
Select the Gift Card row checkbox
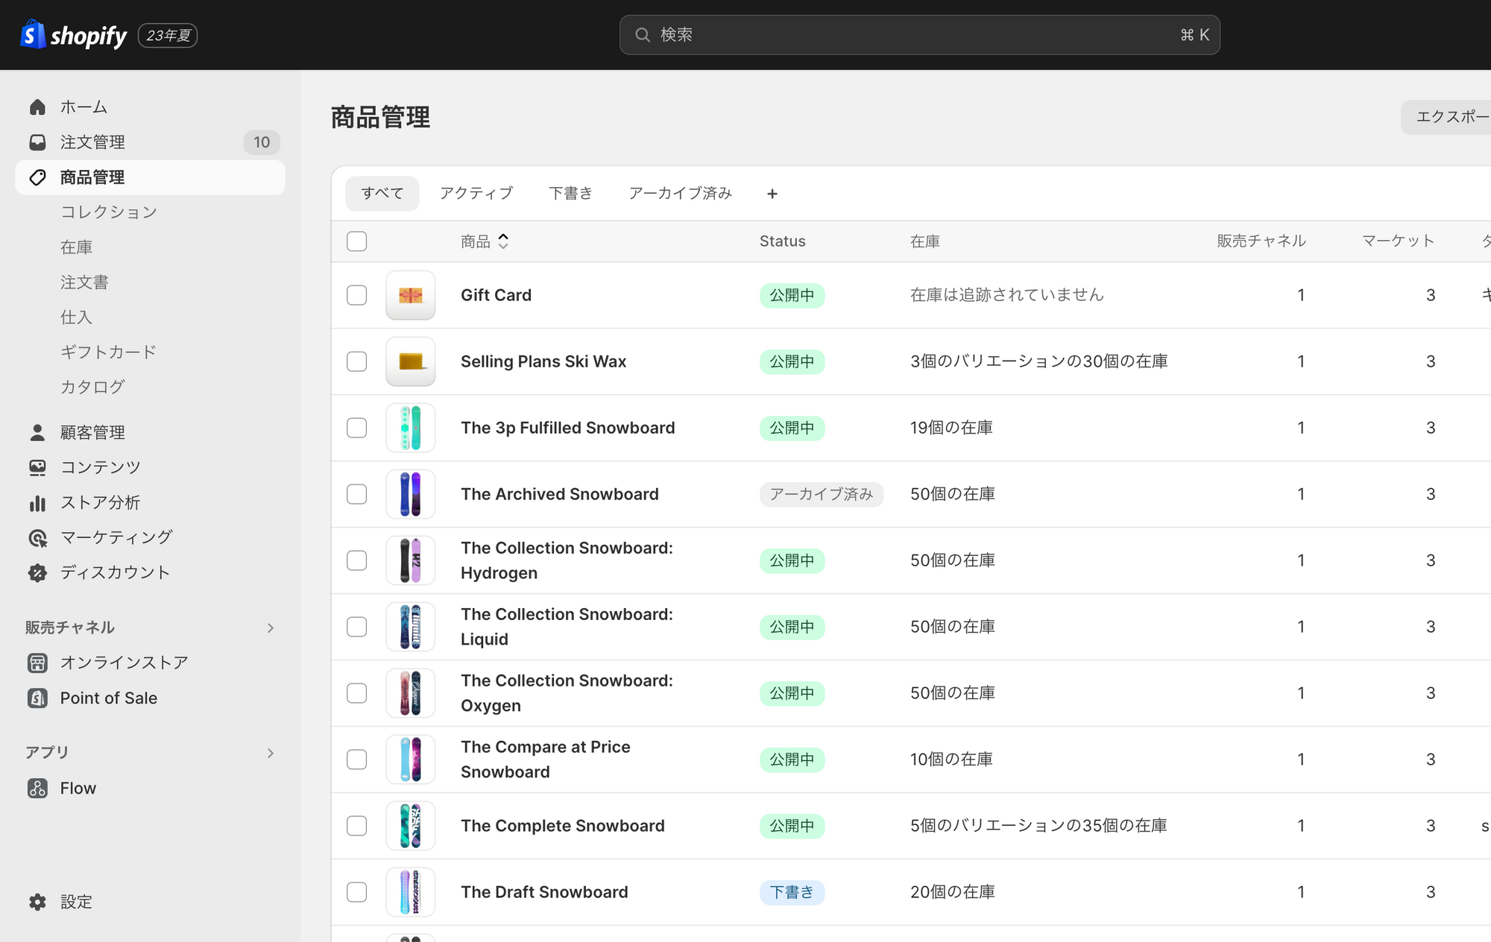click(357, 295)
